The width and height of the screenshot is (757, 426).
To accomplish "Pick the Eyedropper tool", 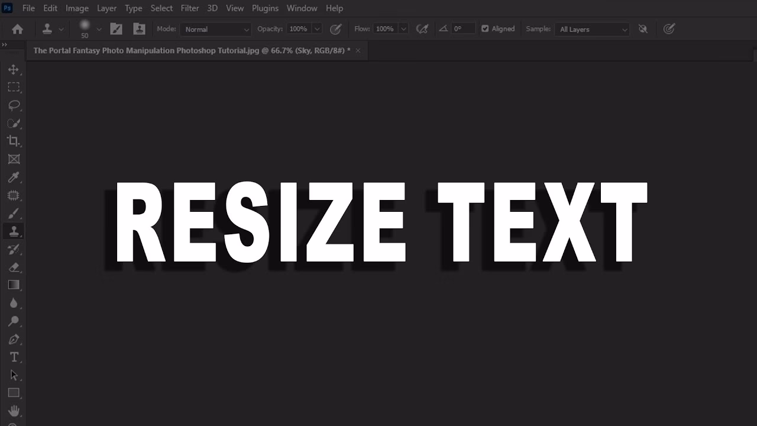I will tap(14, 177).
